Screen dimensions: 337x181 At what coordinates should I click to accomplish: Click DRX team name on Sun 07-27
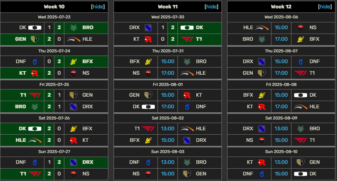point(88,162)
